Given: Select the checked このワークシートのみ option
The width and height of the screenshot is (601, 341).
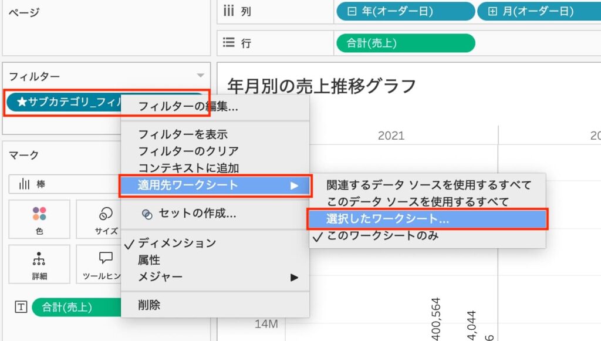Looking at the screenshot, I should coord(381,236).
